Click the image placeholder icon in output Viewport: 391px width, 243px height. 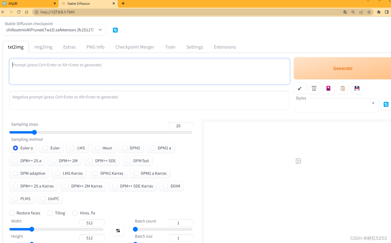point(298,161)
